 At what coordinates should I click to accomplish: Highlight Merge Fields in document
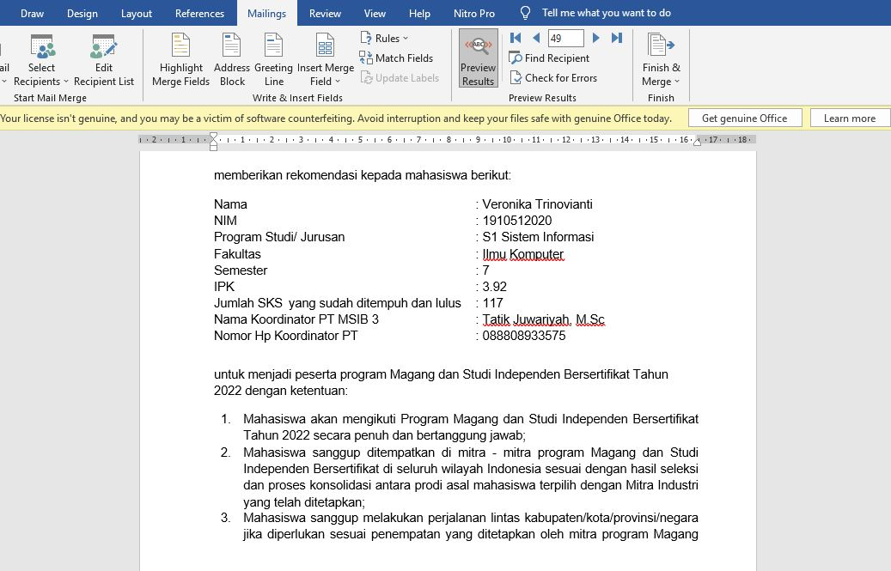180,60
